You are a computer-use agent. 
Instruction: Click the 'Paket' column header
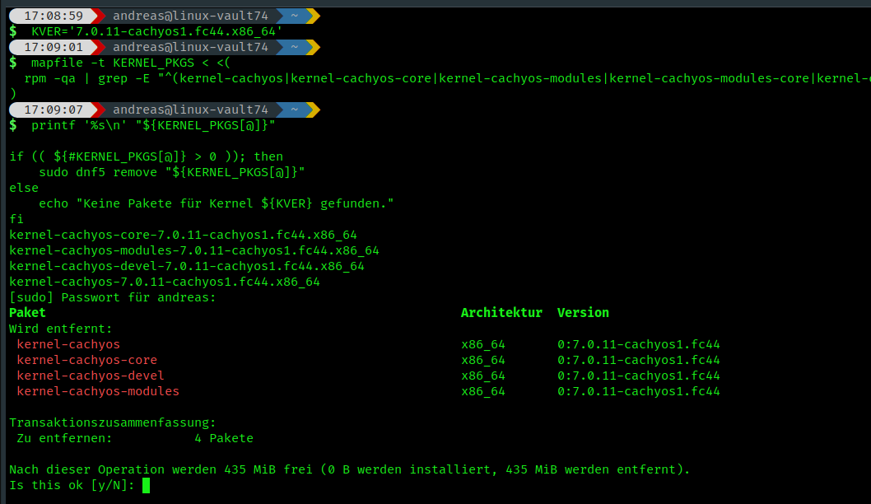tap(27, 313)
